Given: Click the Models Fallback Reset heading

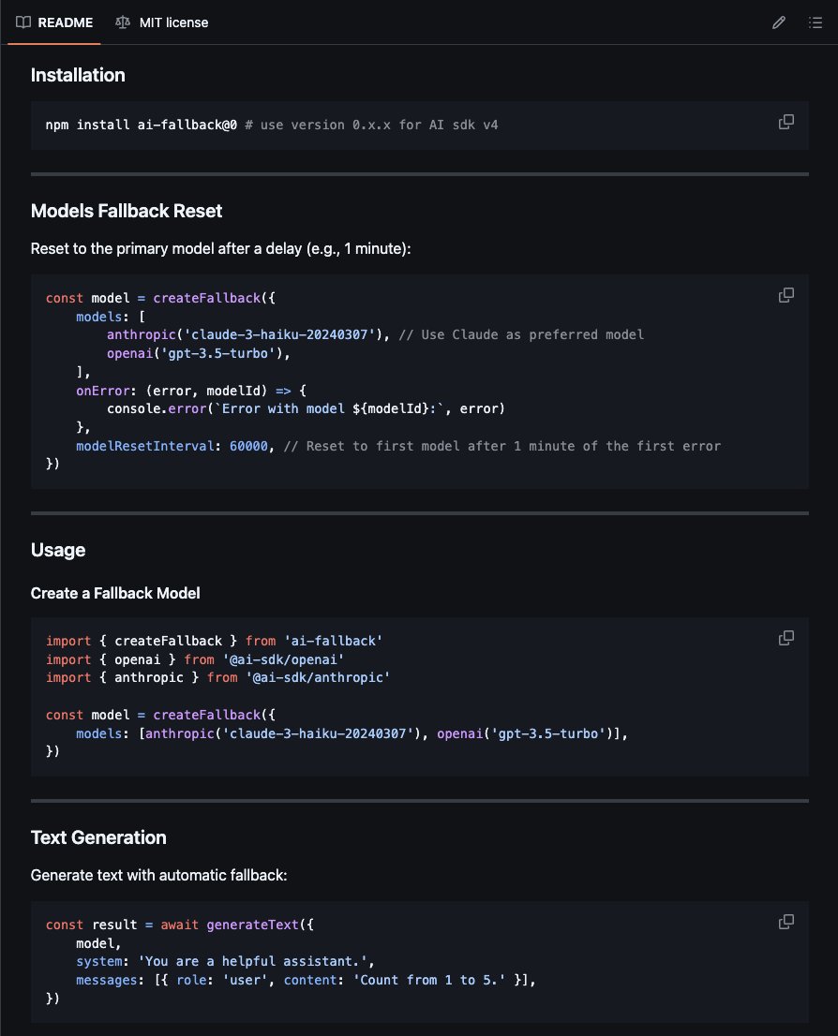Looking at the screenshot, I should pos(127,211).
